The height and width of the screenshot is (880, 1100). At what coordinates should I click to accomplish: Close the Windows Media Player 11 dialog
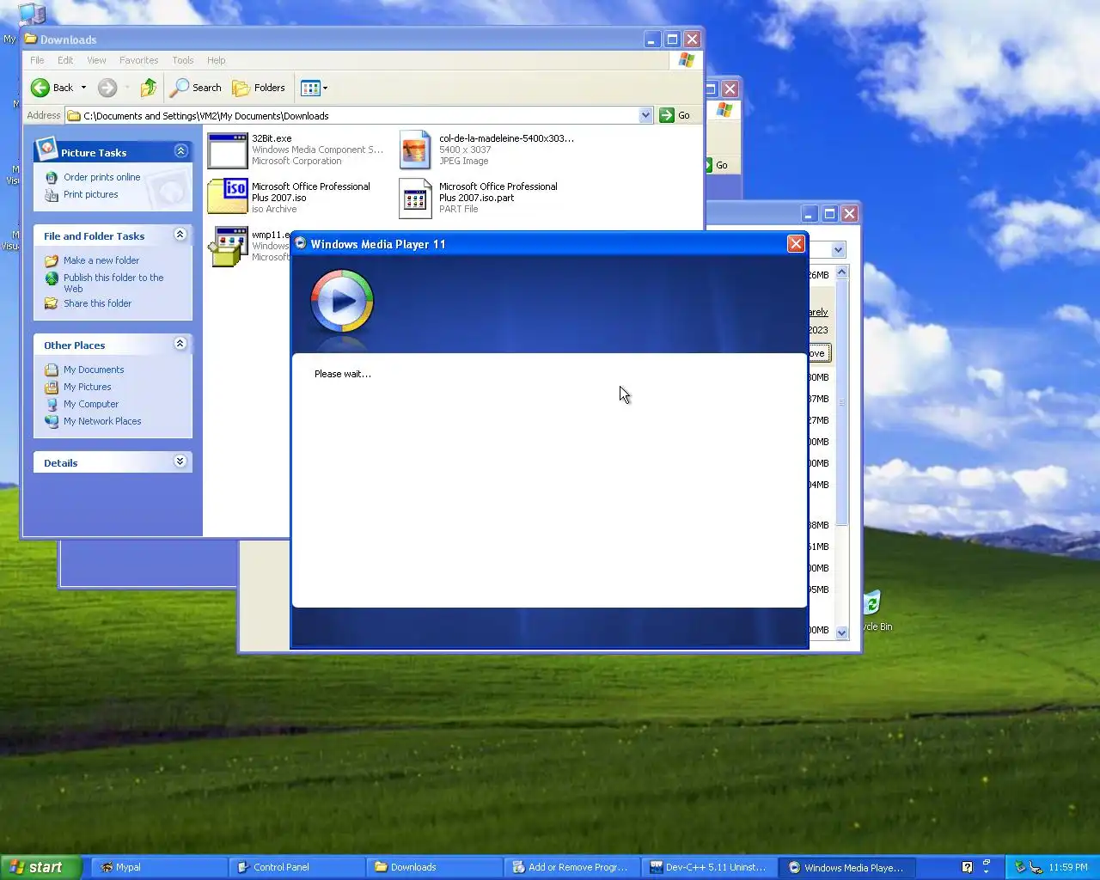click(x=796, y=244)
